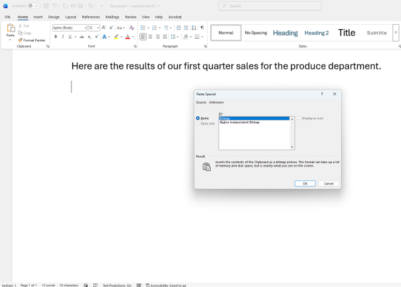The width and height of the screenshot is (401, 287).
Task: Click the help question mark in Paste Special
Action: pyautogui.click(x=322, y=94)
